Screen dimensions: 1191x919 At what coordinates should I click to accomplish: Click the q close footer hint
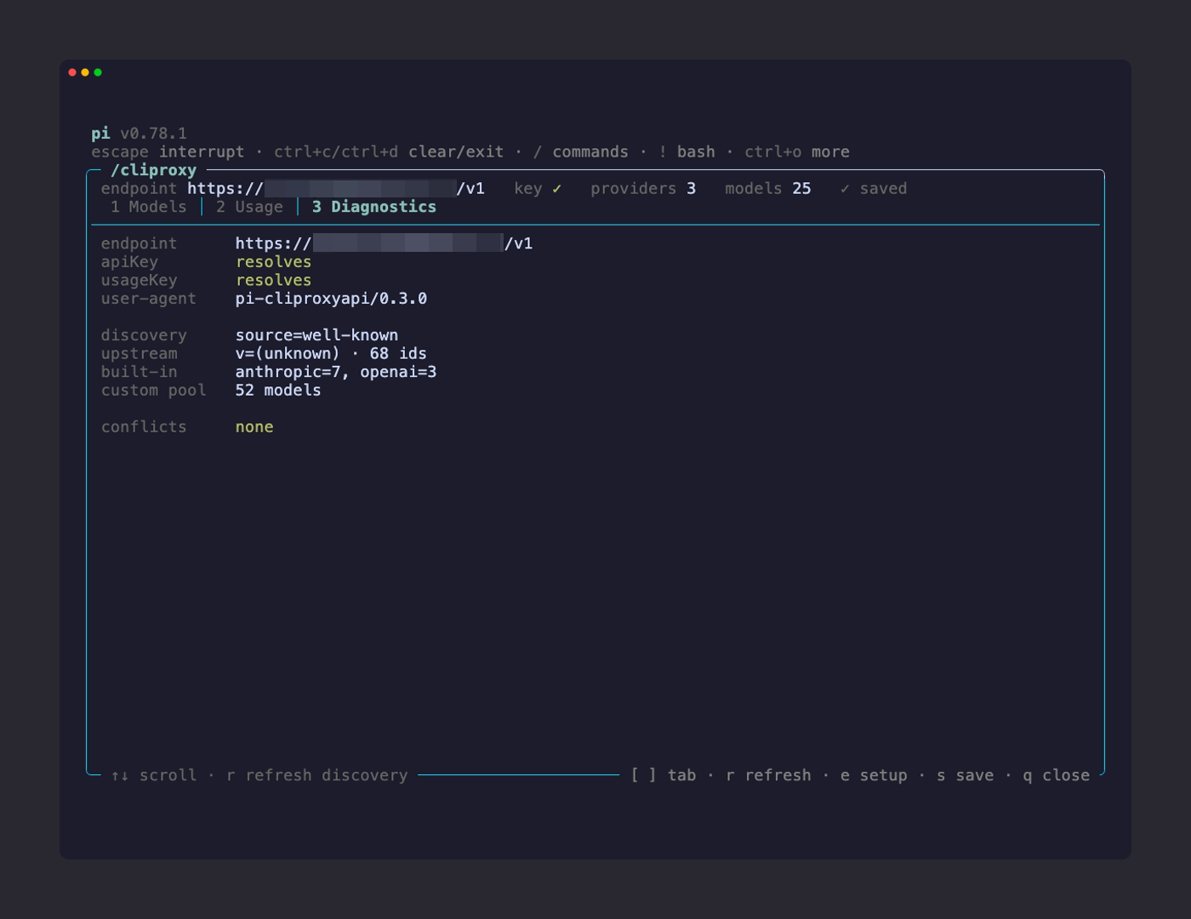(x=1056, y=775)
